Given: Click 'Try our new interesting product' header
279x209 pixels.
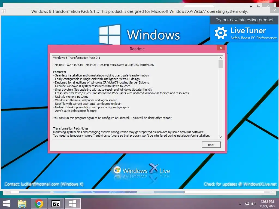Looking at the screenshot, I should click(244, 20).
